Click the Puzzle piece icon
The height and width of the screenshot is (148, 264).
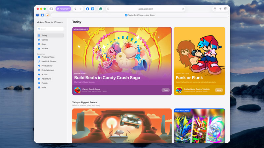39,83
